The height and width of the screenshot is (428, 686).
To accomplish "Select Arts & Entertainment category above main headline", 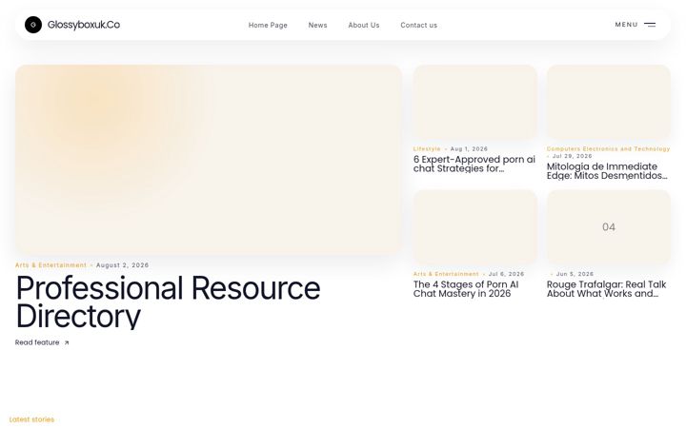I will pos(50,265).
